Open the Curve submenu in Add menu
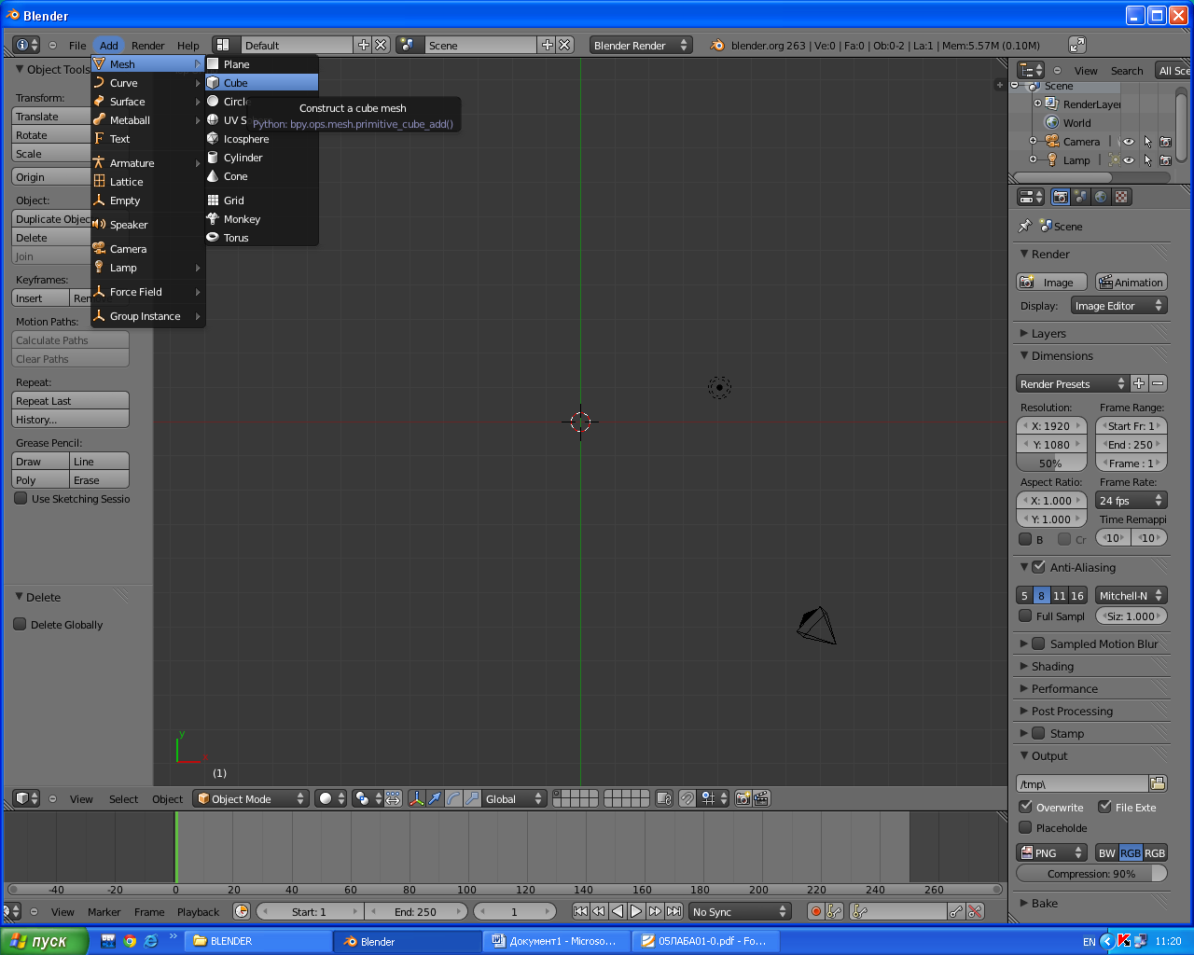 tap(147, 83)
